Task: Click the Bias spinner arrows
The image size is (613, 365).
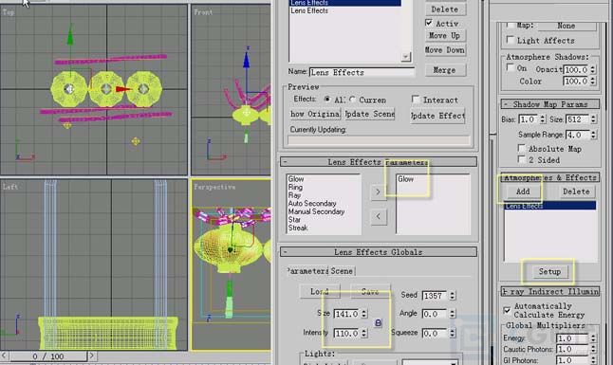Action: pyautogui.click(x=543, y=119)
